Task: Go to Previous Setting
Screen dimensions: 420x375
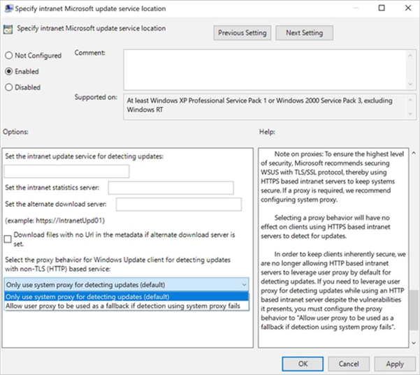Action: pyautogui.click(x=242, y=33)
